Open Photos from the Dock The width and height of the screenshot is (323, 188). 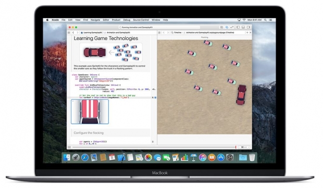coord(148,157)
